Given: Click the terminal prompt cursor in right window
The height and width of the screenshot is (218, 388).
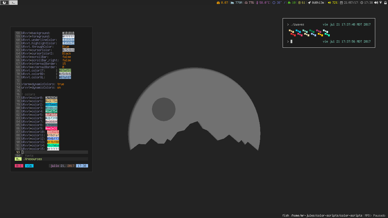Looking at the screenshot, I should click(291, 42).
